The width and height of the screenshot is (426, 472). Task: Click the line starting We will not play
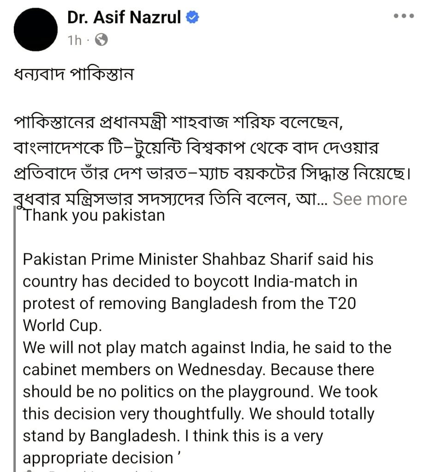tap(207, 348)
